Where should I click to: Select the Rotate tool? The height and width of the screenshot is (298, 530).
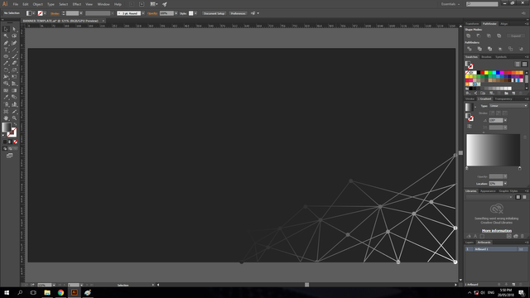pos(6,70)
